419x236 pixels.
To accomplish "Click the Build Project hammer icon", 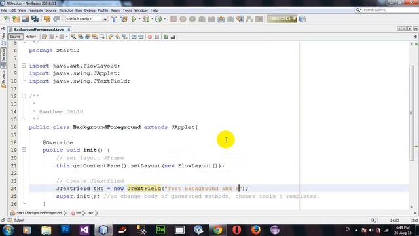I will tap(114, 19).
